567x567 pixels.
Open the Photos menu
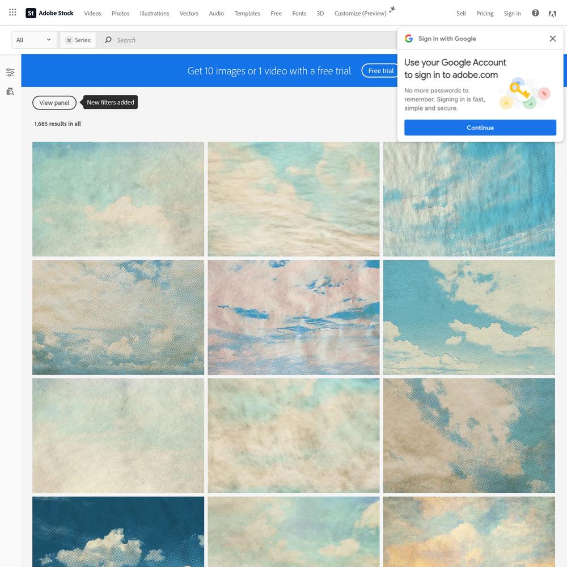[120, 14]
